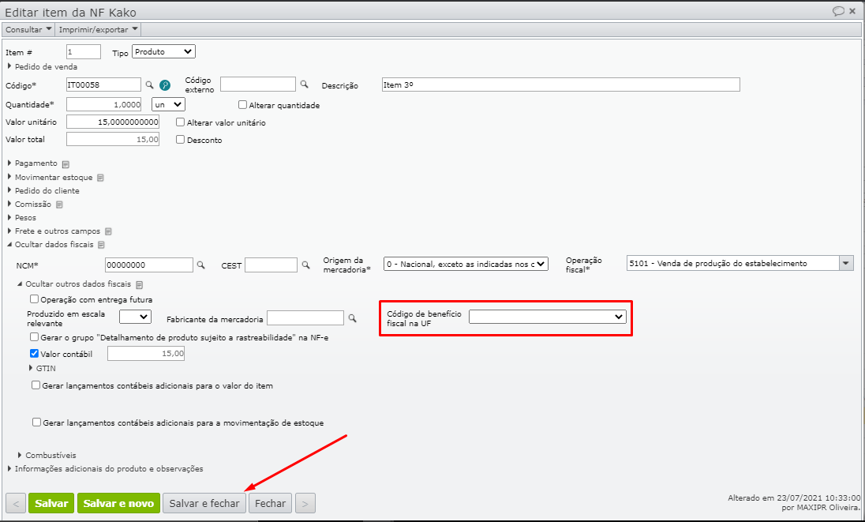865x522 pixels.
Task: Click the green Salvar button
Action: pyautogui.click(x=51, y=503)
